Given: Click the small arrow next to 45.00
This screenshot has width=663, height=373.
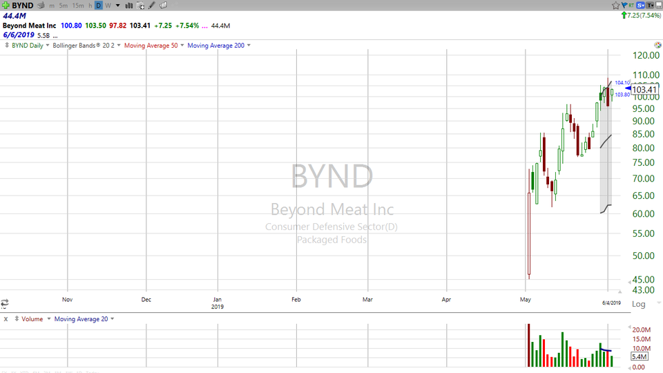Looking at the screenshot, I should (629, 282).
